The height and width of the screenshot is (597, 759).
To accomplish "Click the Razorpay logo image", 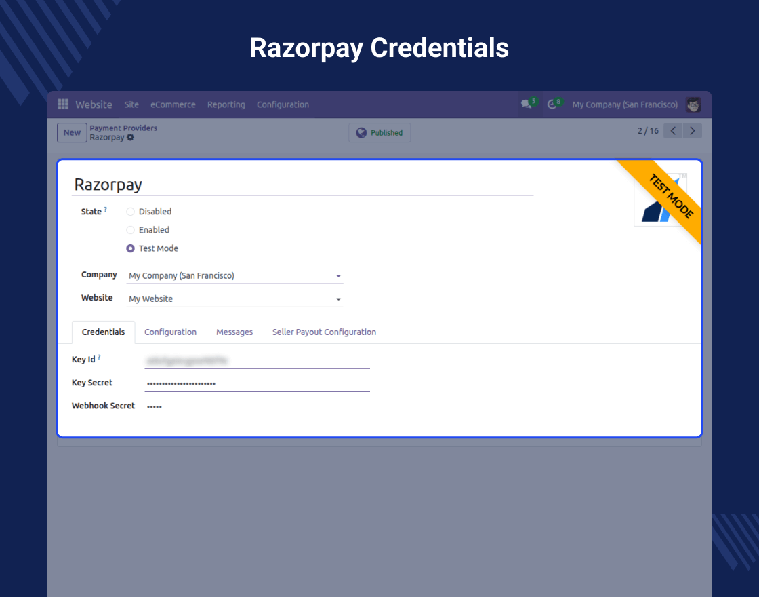I will click(661, 199).
